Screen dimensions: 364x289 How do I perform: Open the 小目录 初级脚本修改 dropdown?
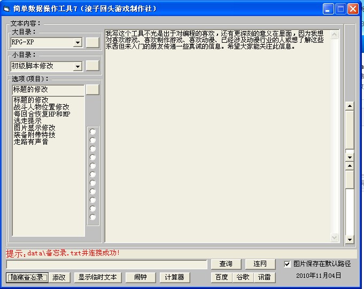click(78, 66)
